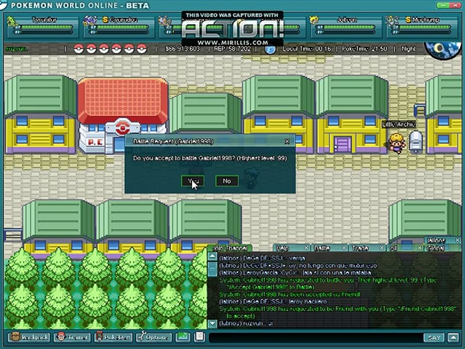Open the Trainer card
The image size is (465, 349).
tap(72, 337)
